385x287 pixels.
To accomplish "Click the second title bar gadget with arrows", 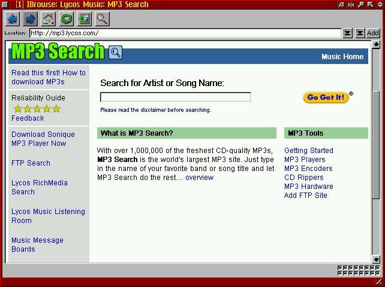I will pyautogui.click(x=351, y=4).
